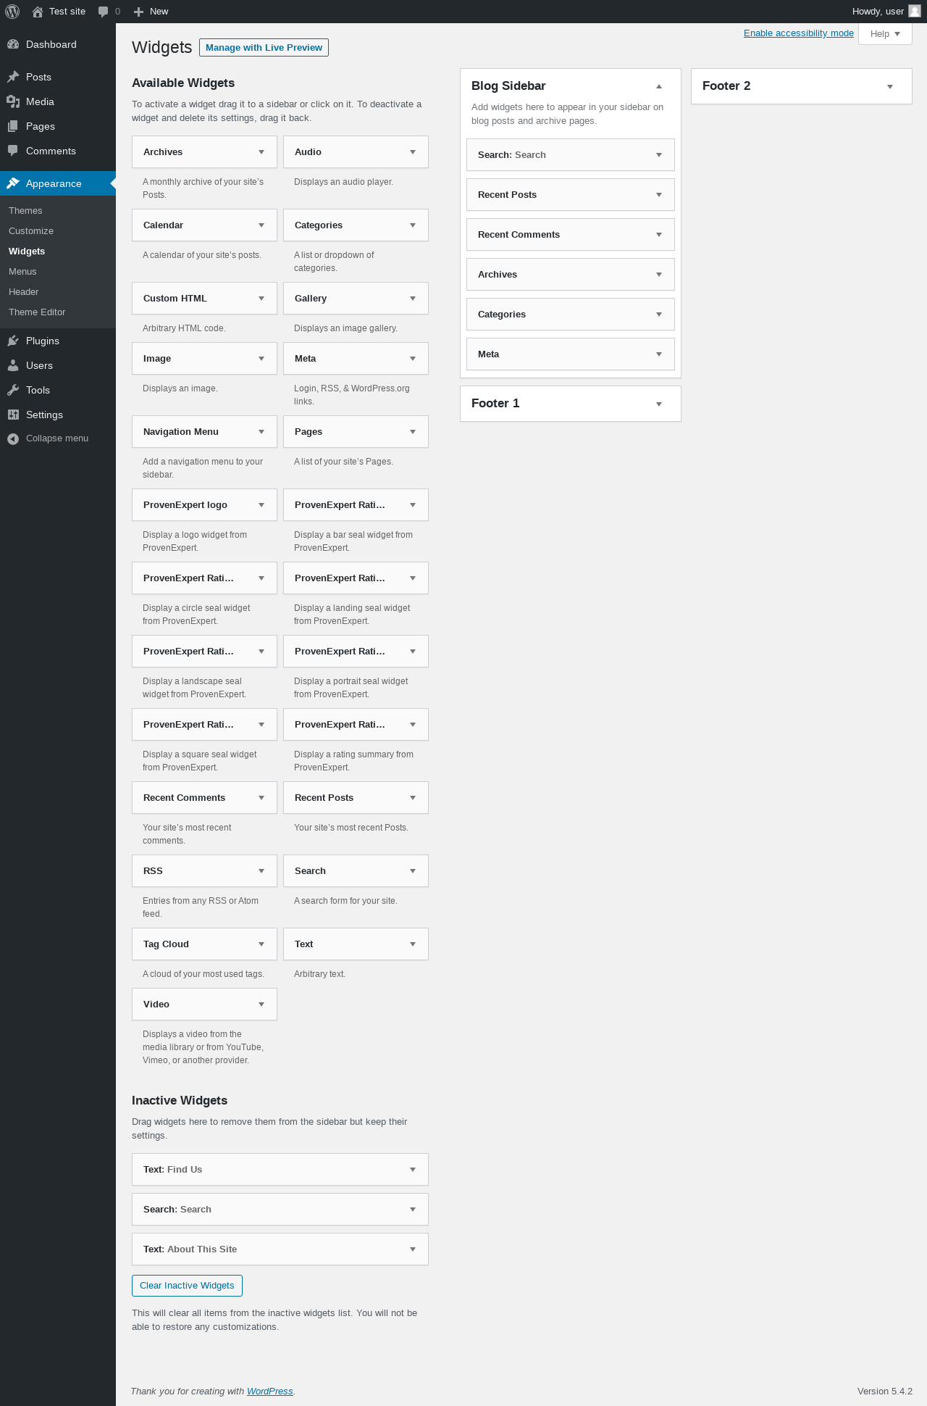The image size is (927, 1406).
Task: Click the Pages icon in sidebar
Action: pos(13,126)
